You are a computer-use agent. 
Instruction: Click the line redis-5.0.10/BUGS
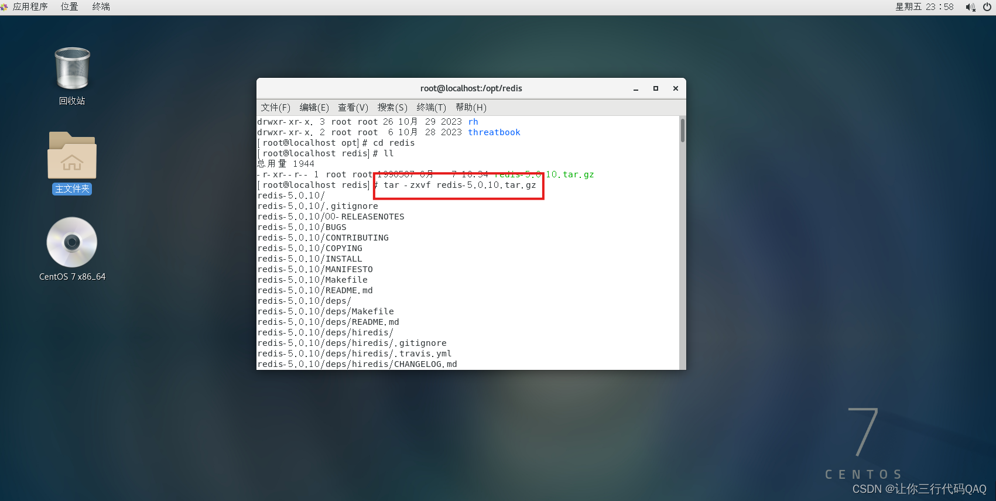(302, 228)
